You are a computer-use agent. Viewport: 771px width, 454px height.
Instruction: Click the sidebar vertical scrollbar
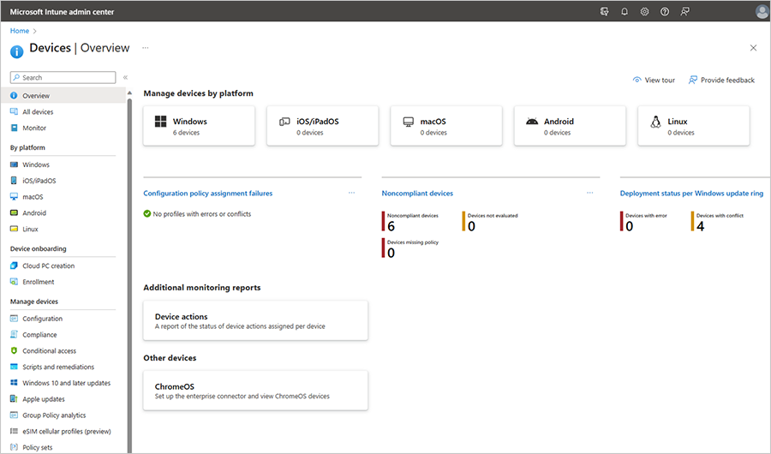[x=130, y=276]
